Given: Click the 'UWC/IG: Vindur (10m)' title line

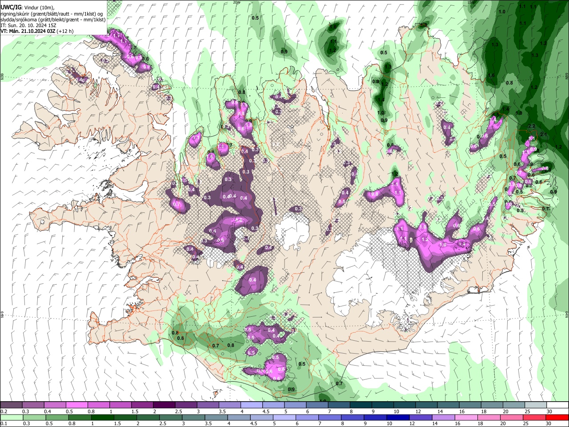Looking at the screenshot, I should click(28, 7).
